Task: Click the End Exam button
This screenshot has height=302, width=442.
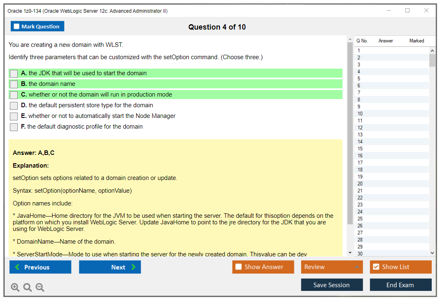Action: click(x=400, y=285)
